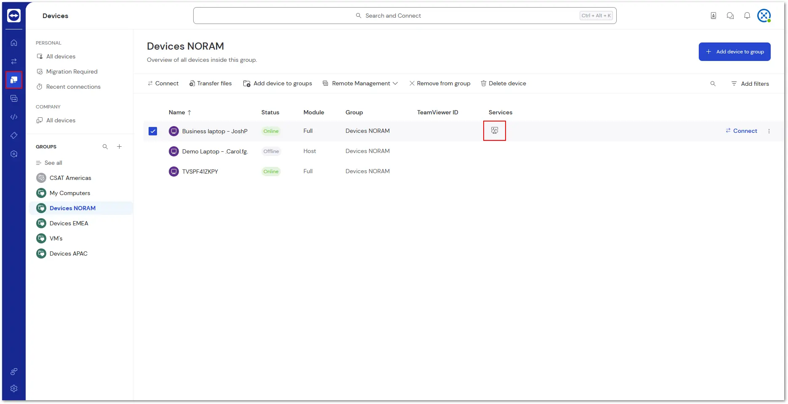Open the contacts book icon in header
Image resolution: width=788 pixels, height=404 pixels.
point(713,16)
